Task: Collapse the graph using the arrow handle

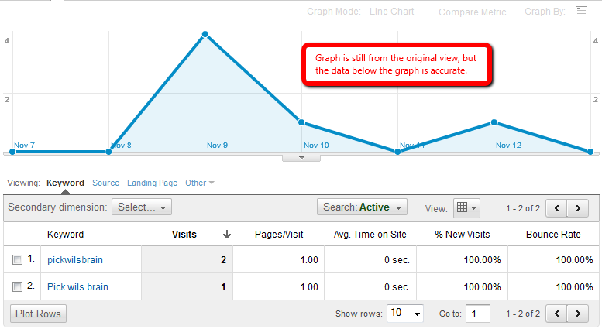Action: pyautogui.click(x=303, y=157)
